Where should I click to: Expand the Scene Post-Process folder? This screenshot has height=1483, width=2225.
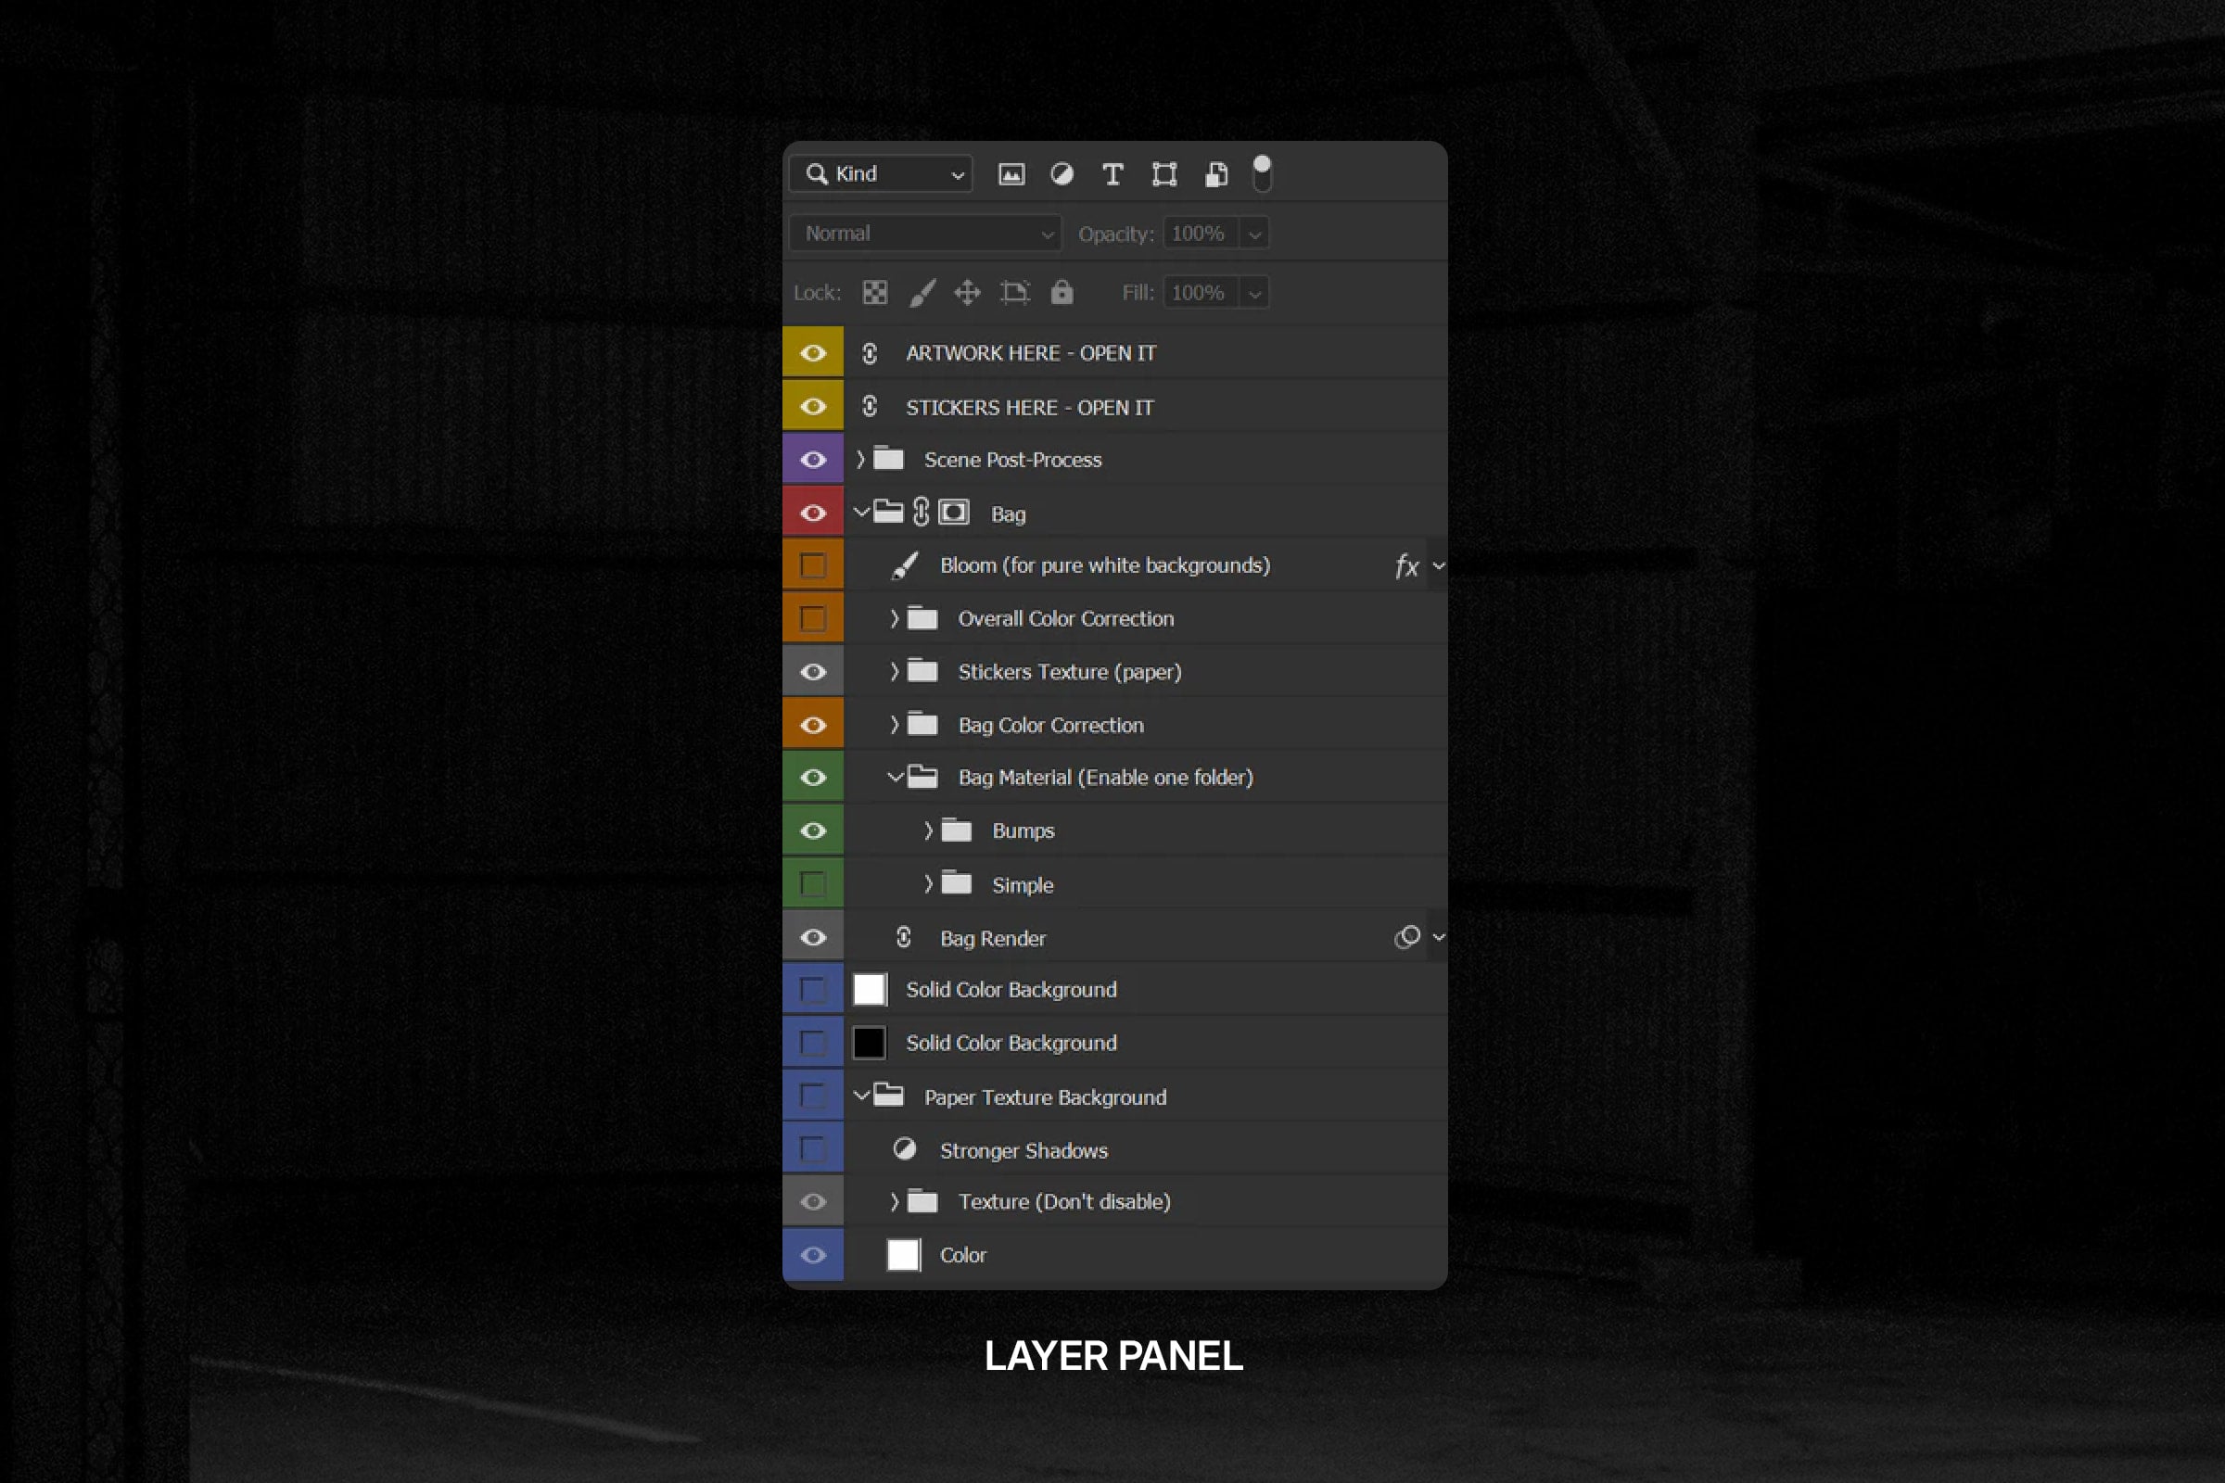click(860, 460)
